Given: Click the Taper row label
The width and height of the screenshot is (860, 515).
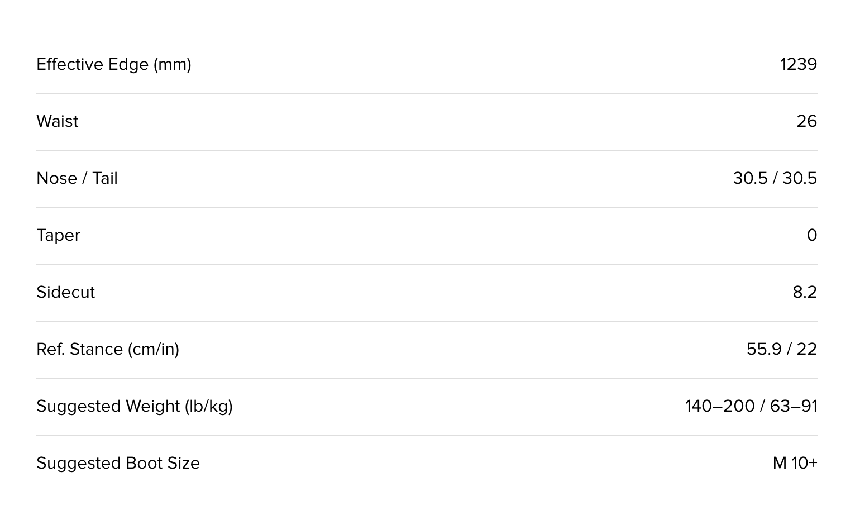Looking at the screenshot, I should pos(58,236).
